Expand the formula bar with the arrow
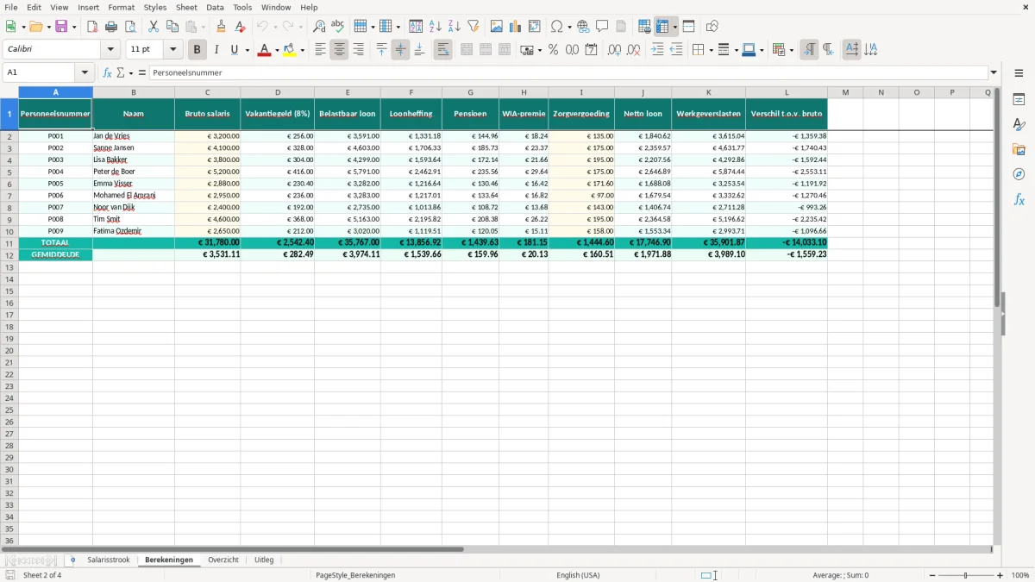The width and height of the screenshot is (1035, 582). point(994,72)
